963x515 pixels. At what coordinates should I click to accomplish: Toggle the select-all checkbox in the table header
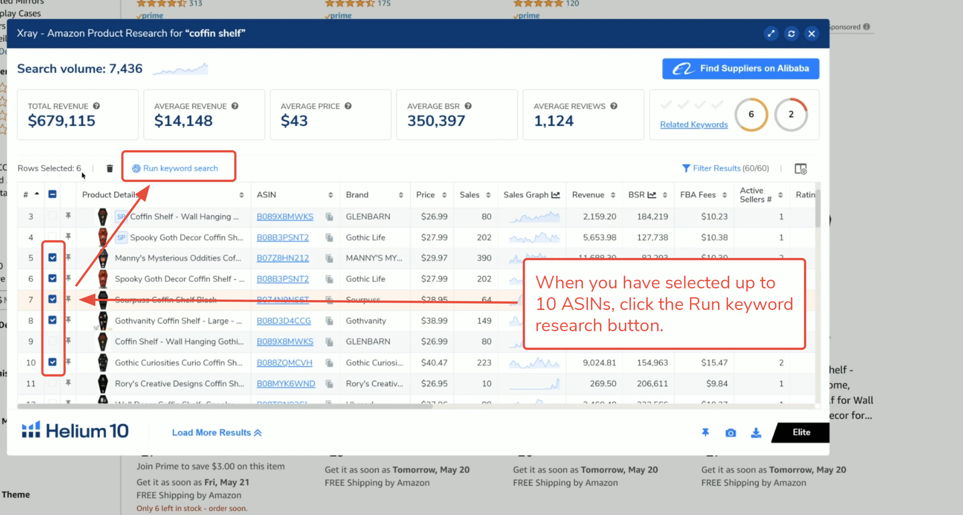(52, 194)
